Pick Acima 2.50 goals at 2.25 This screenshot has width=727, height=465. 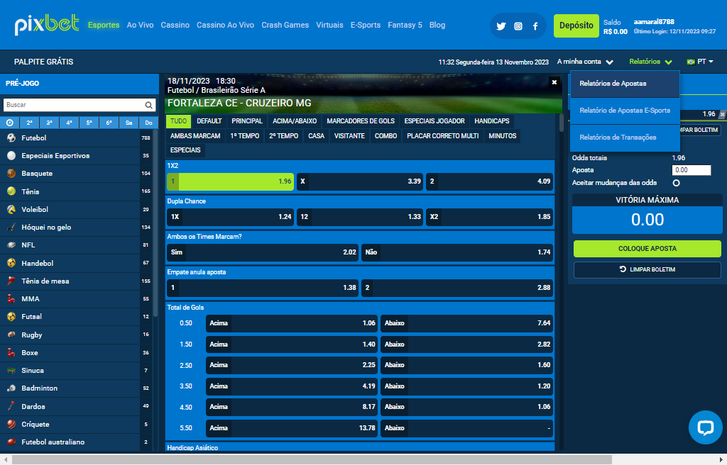pyautogui.click(x=292, y=365)
